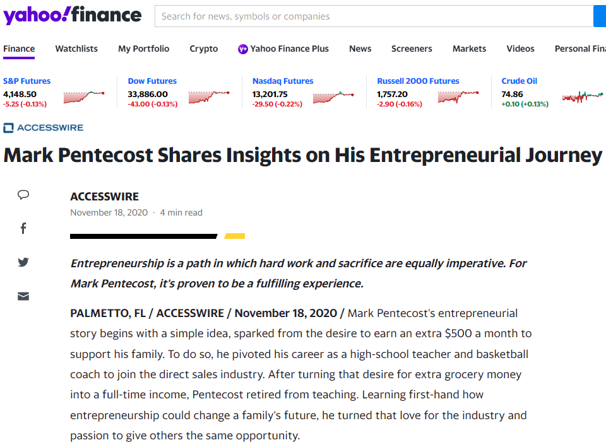Switch to the Markets tab

(469, 49)
